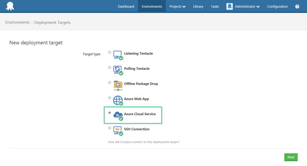This screenshot has height=166, width=307.
Task: Click the Offline Package Drop folder icon
Action: point(118,85)
